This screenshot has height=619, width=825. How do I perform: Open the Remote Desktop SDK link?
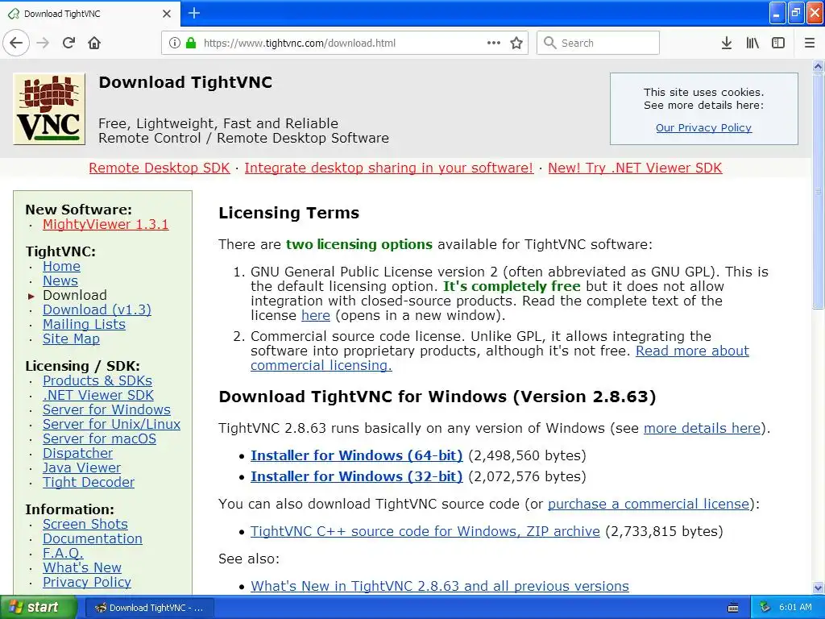pyautogui.click(x=160, y=168)
